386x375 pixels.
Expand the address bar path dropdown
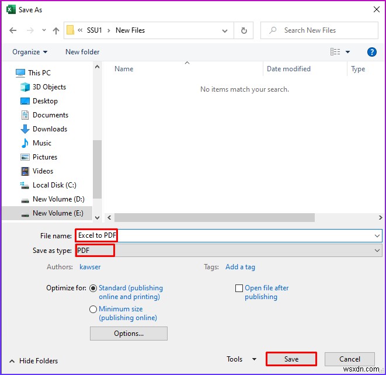[224, 31]
